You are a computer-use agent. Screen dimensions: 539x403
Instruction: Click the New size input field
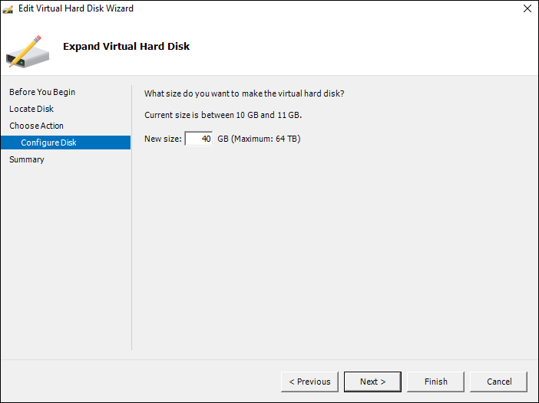(x=199, y=139)
